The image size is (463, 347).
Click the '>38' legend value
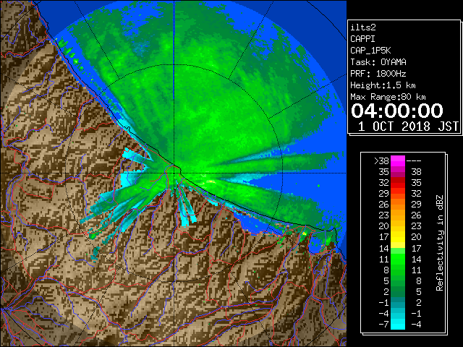coord(381,160)
